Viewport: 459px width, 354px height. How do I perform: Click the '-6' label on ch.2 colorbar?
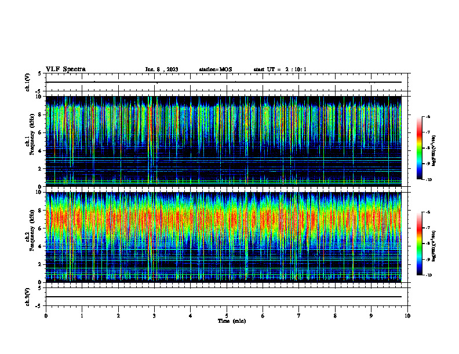pyautogui.click(x=428, y=212)
